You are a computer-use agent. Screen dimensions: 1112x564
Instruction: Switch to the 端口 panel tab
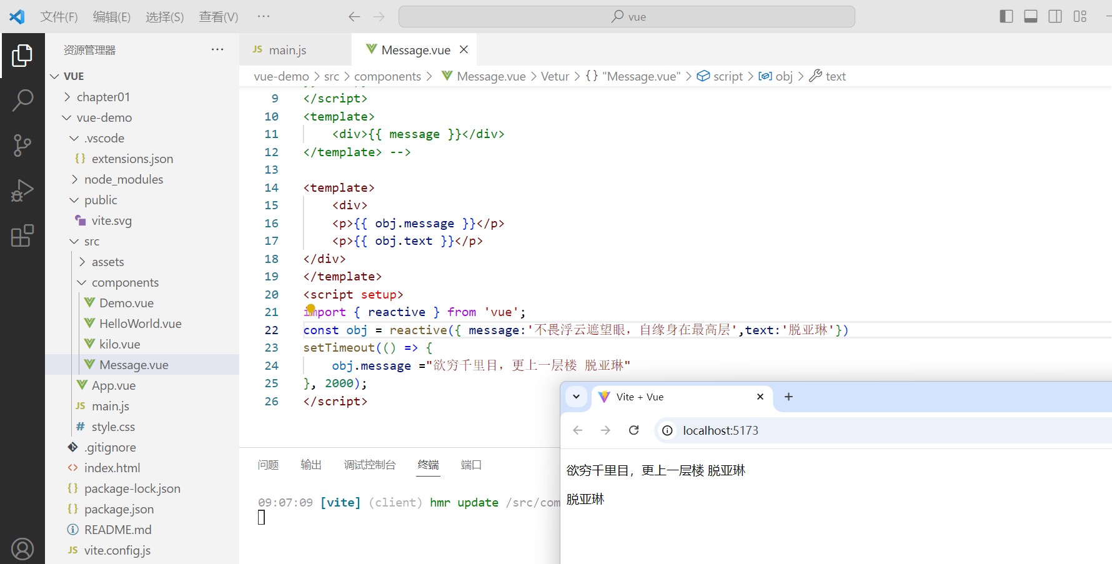(471, 465)
